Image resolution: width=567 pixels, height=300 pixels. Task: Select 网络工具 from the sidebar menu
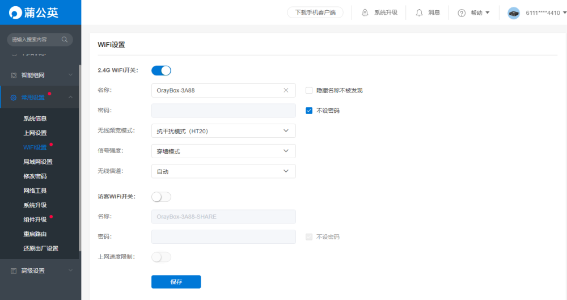pos(35,191)
